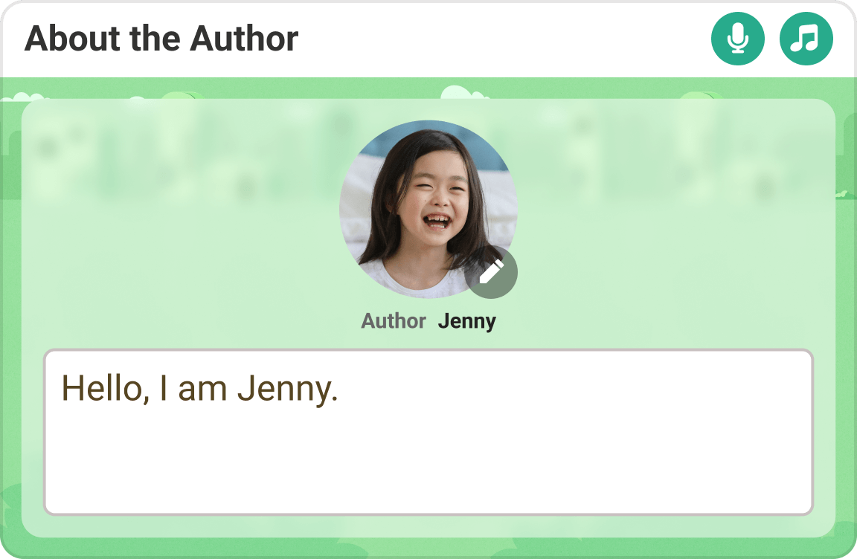Image resolution: width=857 pixels, height=559 pixels.
Task: Select the author's circular profile photo
Action: pyautogui.click(x=428, y=209)
